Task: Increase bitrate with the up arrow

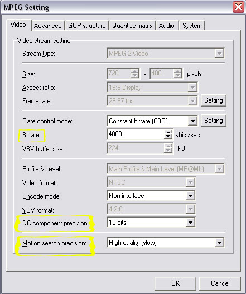Action: coord(168,132)
